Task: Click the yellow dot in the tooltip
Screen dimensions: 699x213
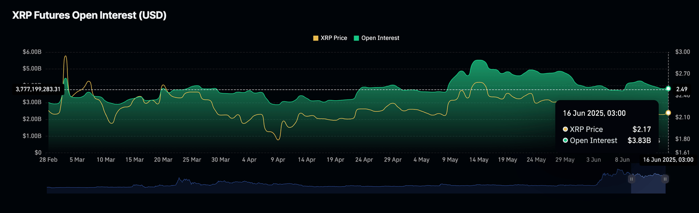Action: (x=565, y=129)
